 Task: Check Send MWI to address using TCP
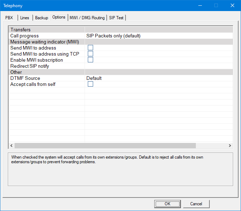tap(90, 54)
